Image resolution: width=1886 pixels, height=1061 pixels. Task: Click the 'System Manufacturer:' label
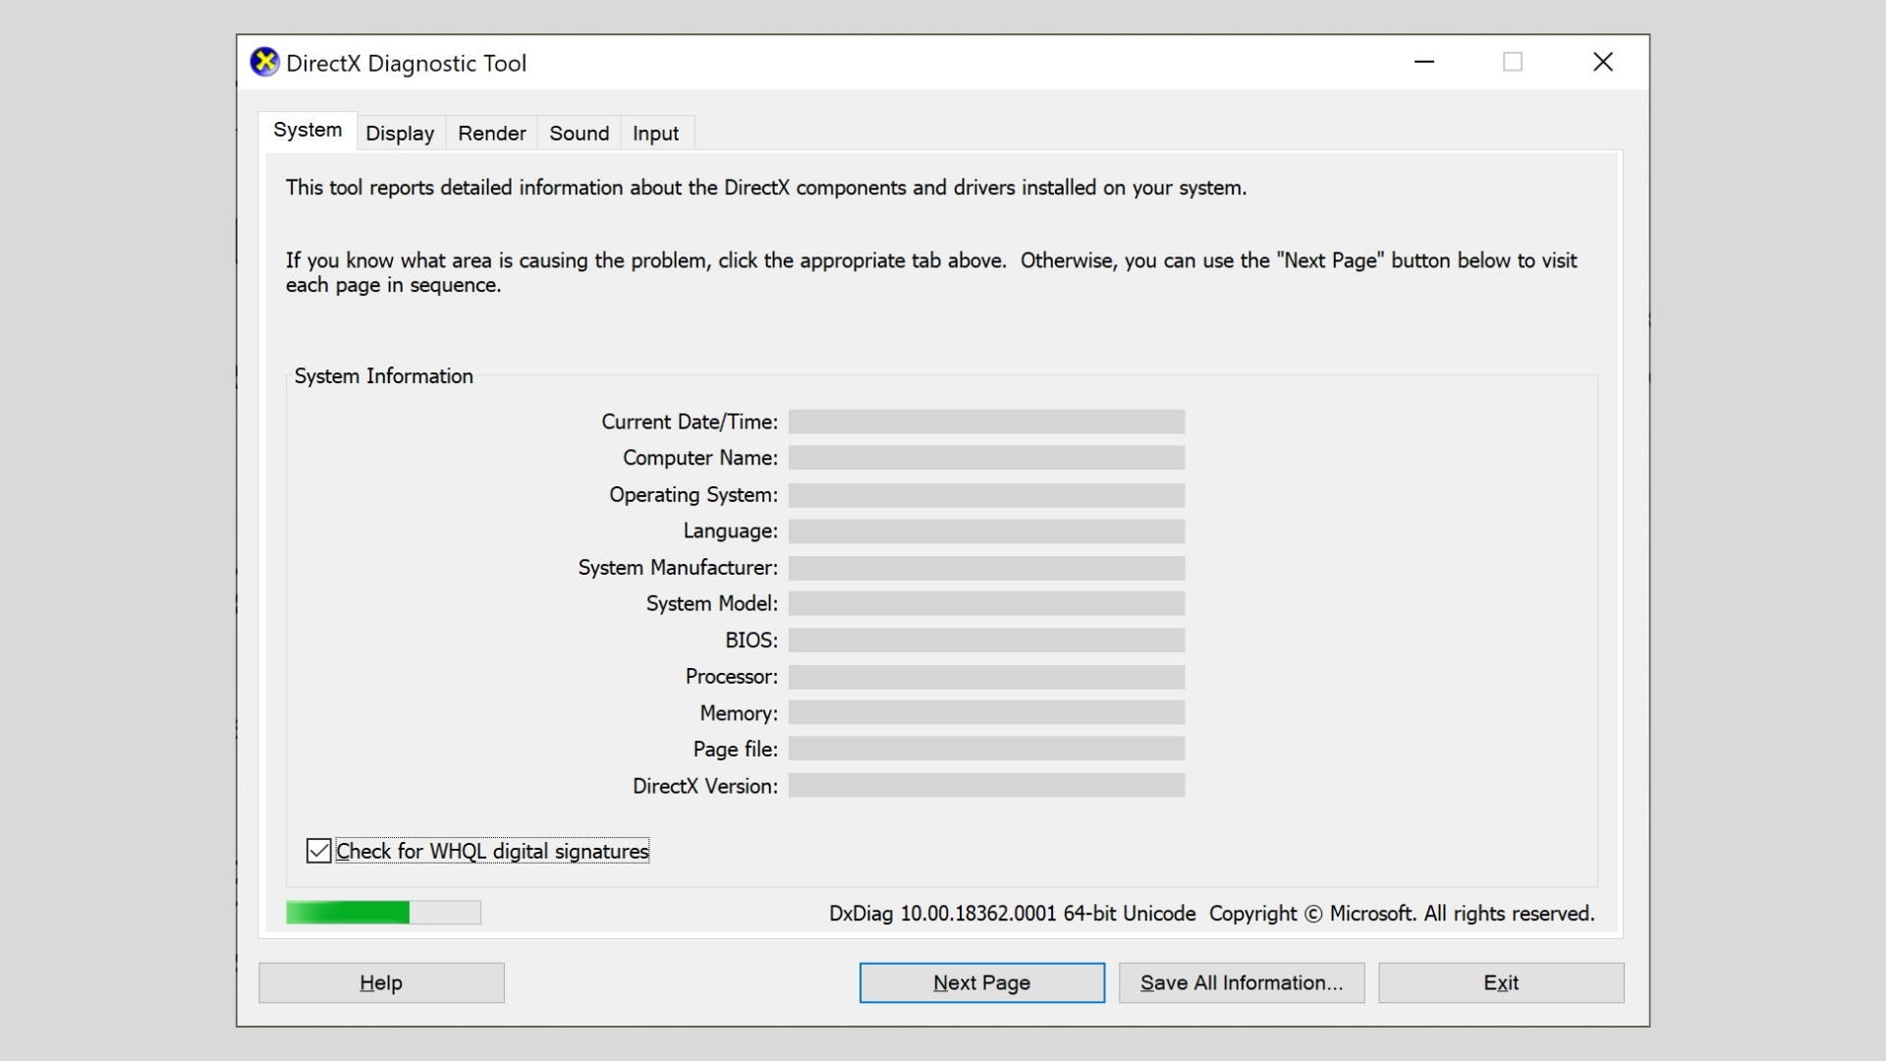pos(678,568)
